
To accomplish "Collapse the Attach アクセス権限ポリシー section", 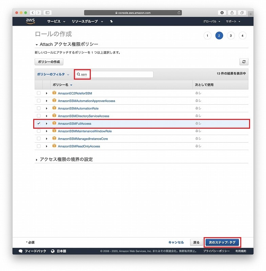I will (x=37, y=45).
